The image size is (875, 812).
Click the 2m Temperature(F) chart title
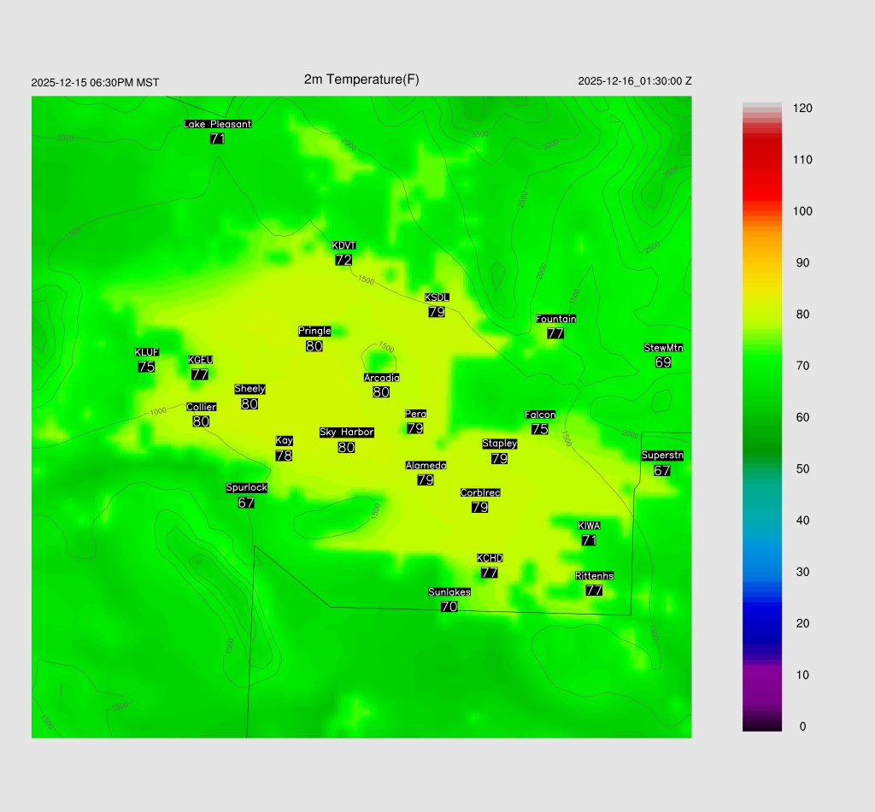pyautogui.click(x=361, y=79)
